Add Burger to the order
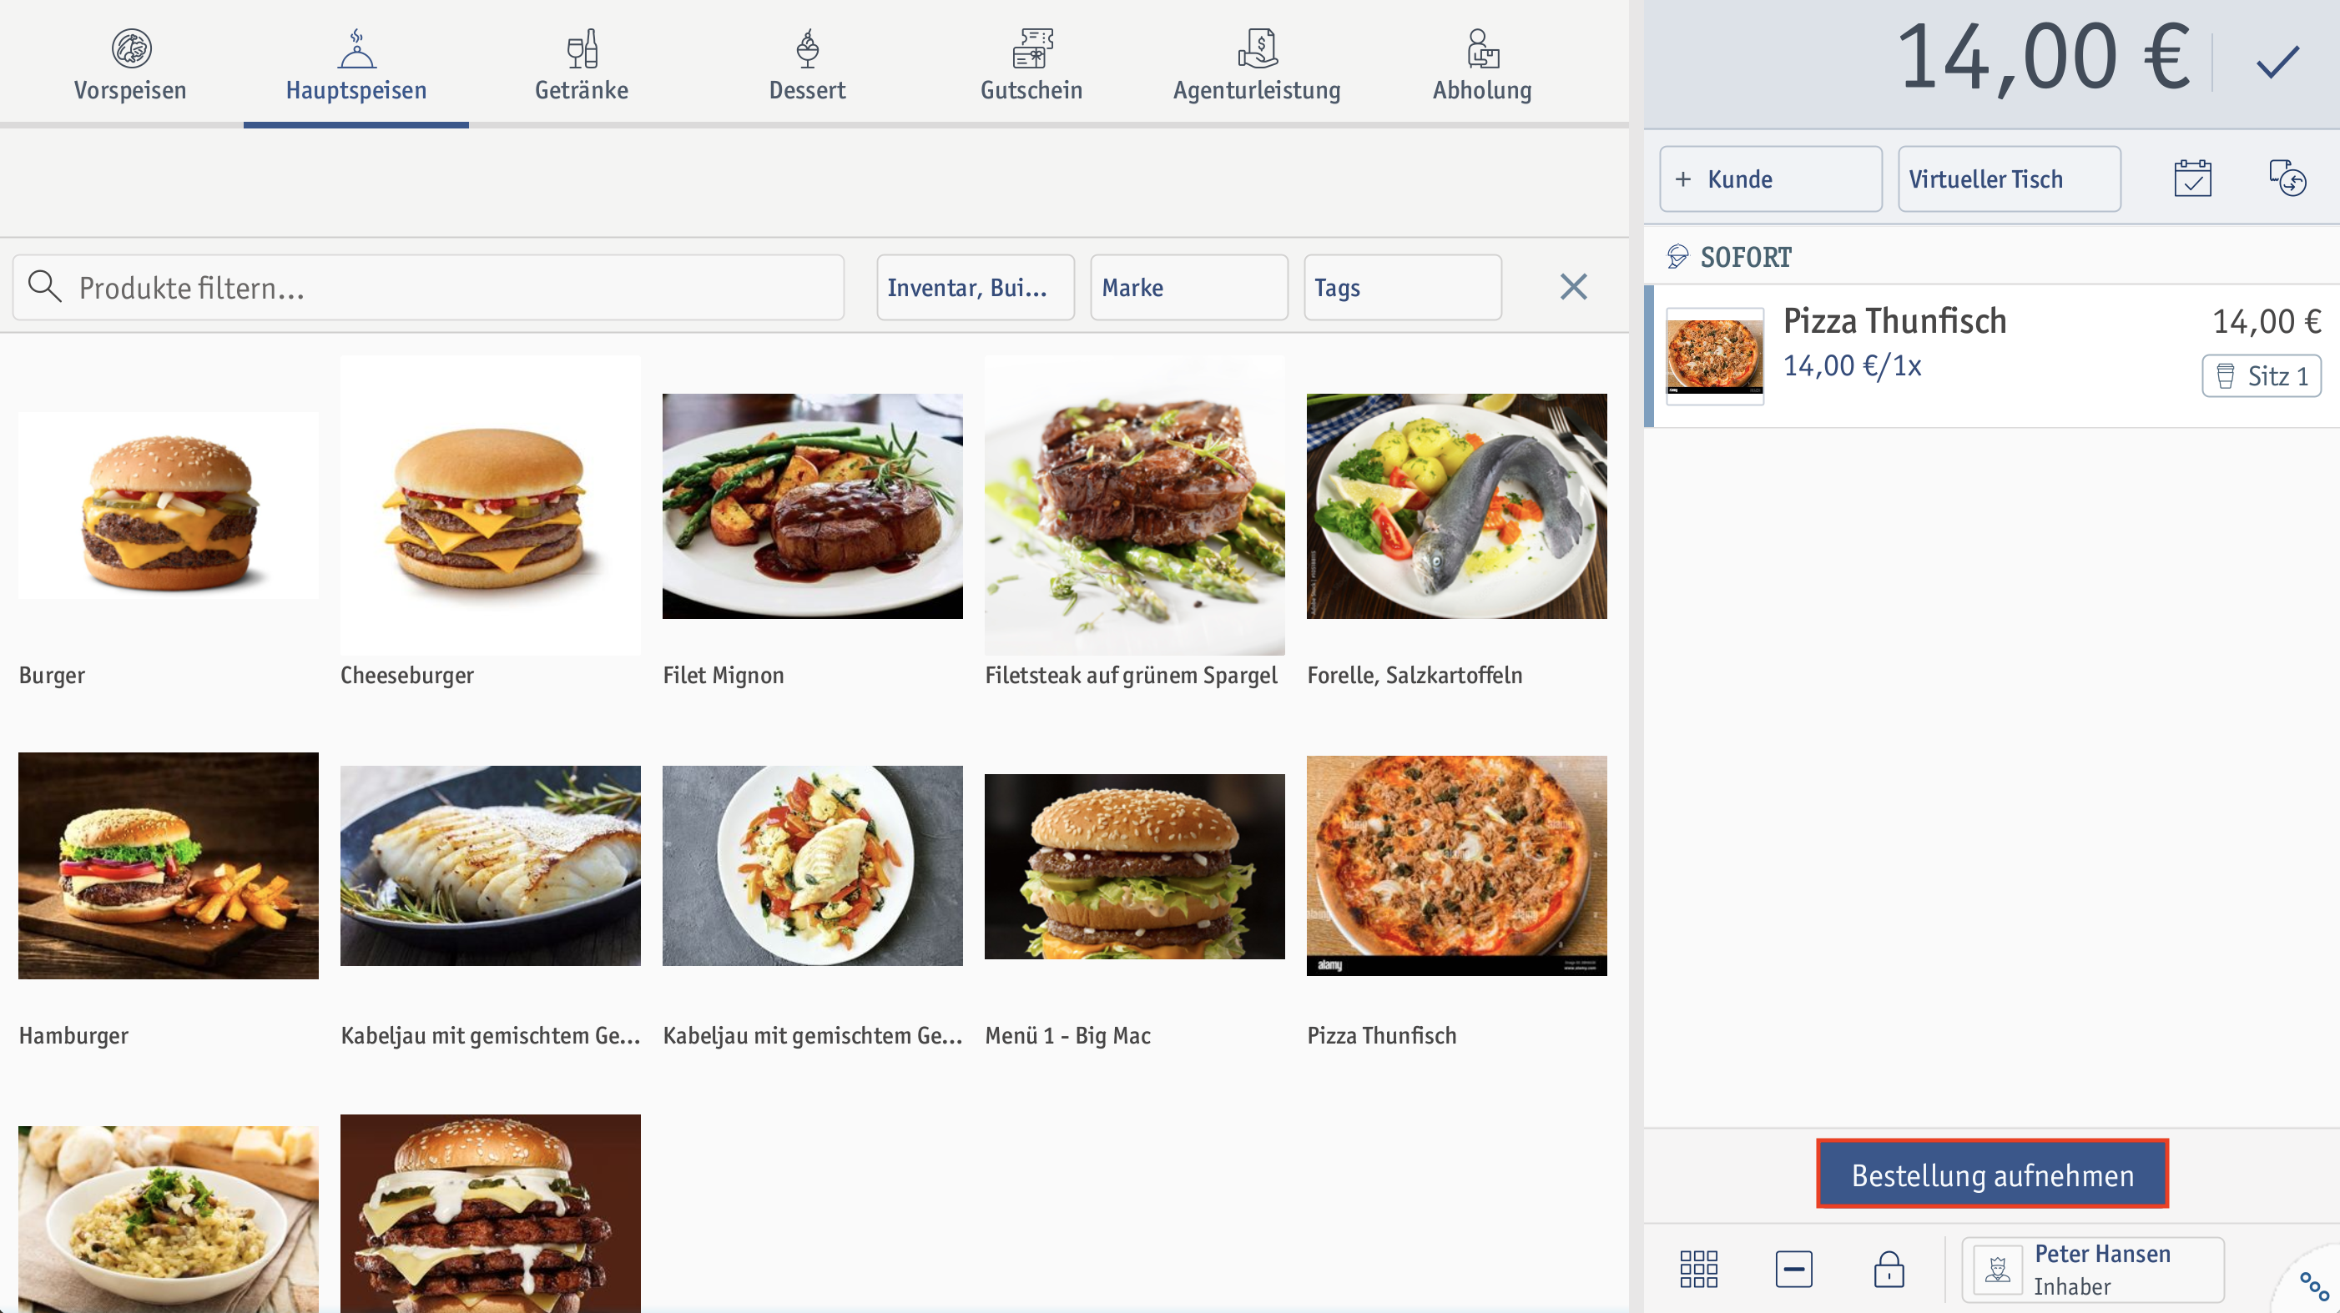The width and height of the screenshot is (2340, 1313). pos(168,506)
